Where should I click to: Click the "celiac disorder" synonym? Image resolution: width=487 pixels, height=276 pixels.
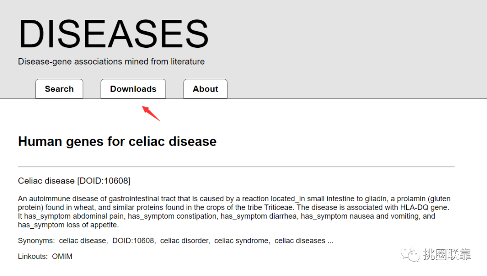tap(185, 241)
